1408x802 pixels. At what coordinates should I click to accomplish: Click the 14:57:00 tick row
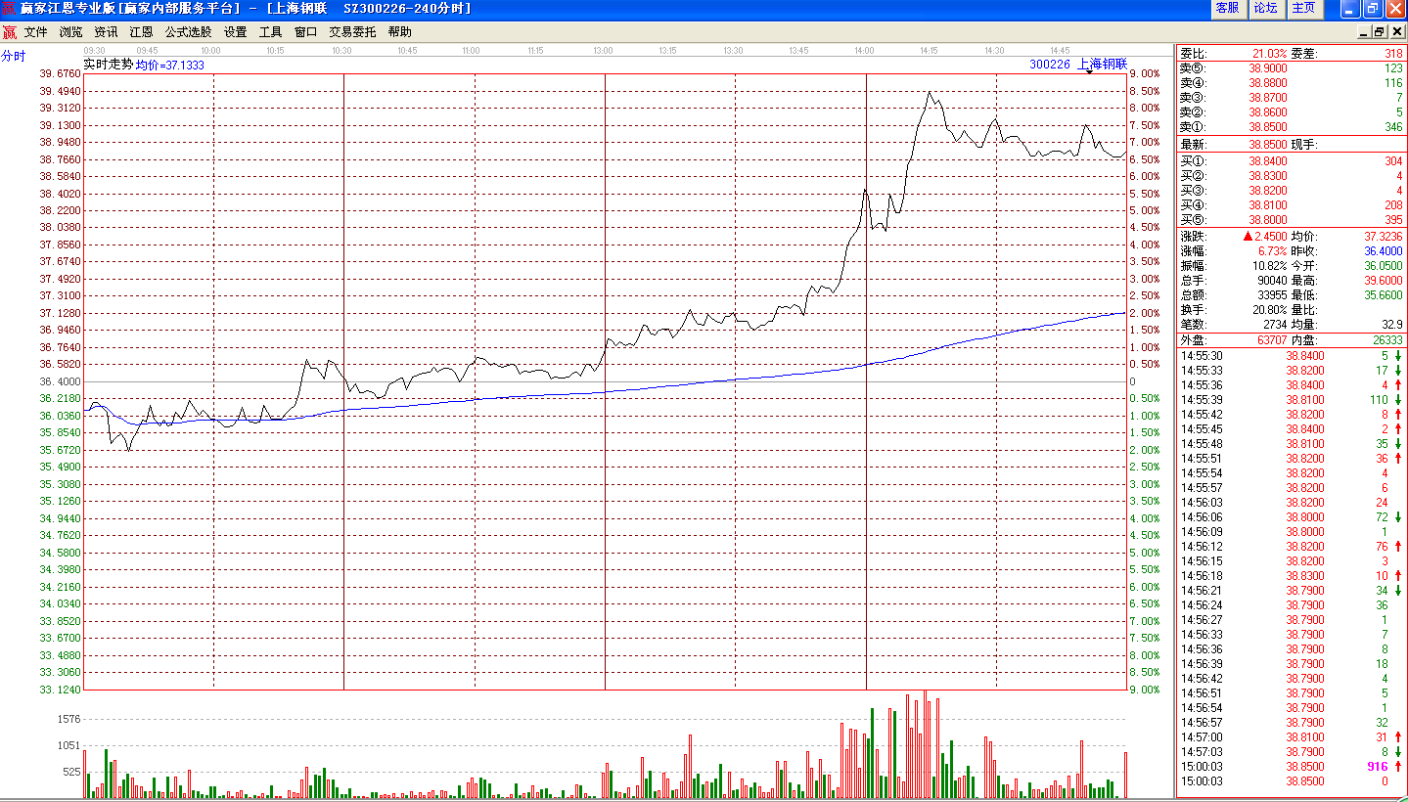point(1291,737)
